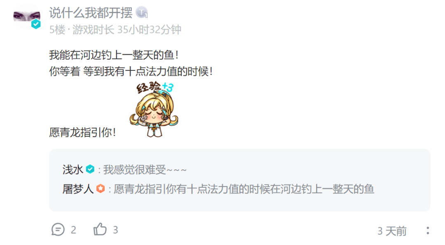Screen dimensions: 445x245
Task: Click the 5楼 floor indicator
Action: tap(57, 30)
